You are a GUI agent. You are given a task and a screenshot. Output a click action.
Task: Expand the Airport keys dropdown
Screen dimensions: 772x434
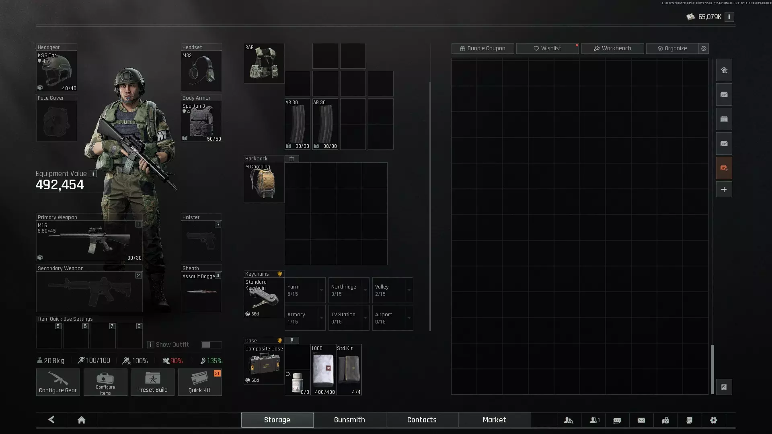[409, 318]
